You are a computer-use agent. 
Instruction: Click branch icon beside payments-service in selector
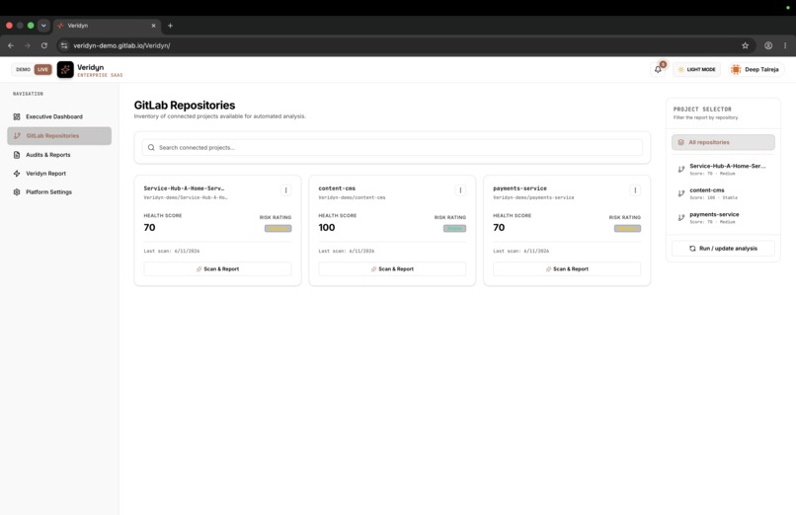point(681,218)
